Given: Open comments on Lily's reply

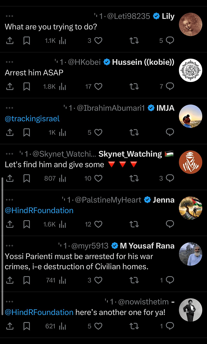Looking at the screenshot, I should pyautogui.click(x=170, y=41).
